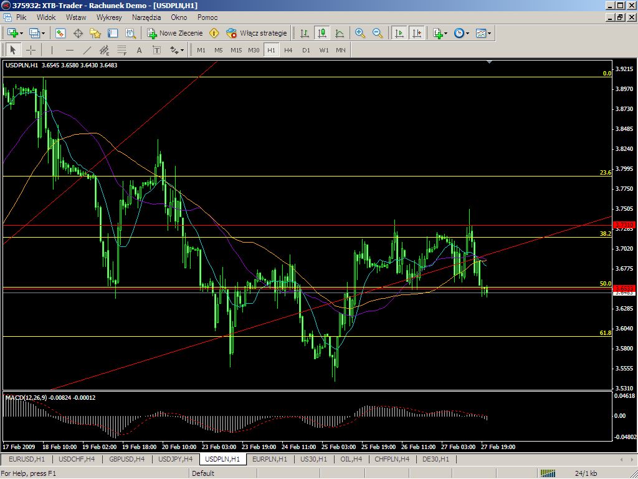Pick the text label 'A' tool
This screenshot has height=479, width=638.
139,50
